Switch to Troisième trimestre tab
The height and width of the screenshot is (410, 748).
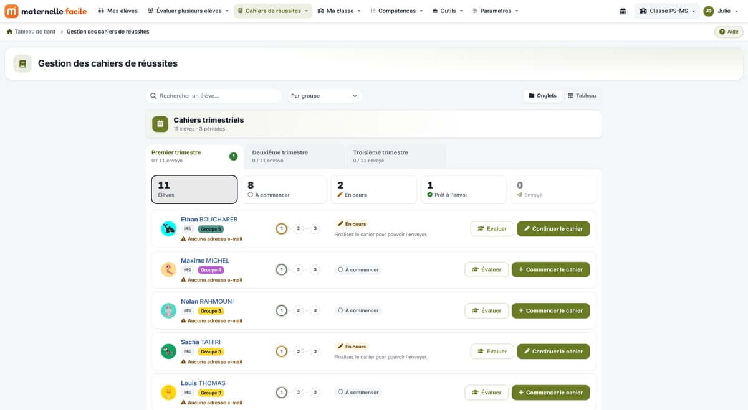tap(396, 157)
